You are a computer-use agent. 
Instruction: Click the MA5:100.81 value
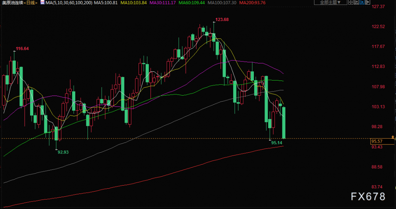click(106, 3)
